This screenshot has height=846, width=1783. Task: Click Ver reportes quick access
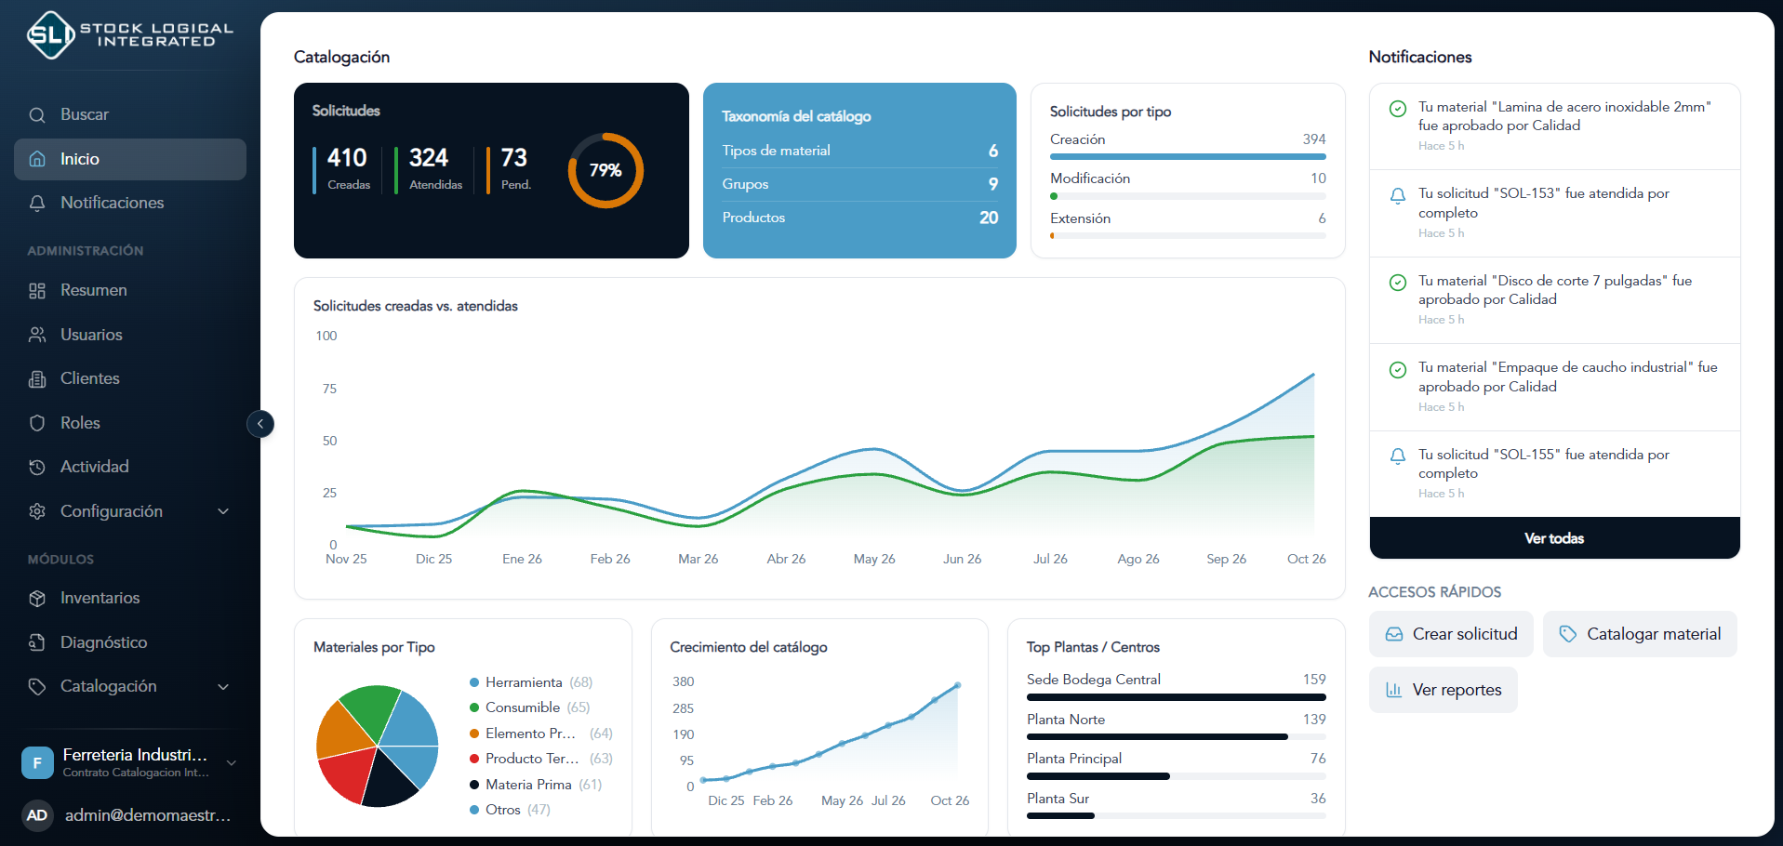click(x=1443, y=690)
